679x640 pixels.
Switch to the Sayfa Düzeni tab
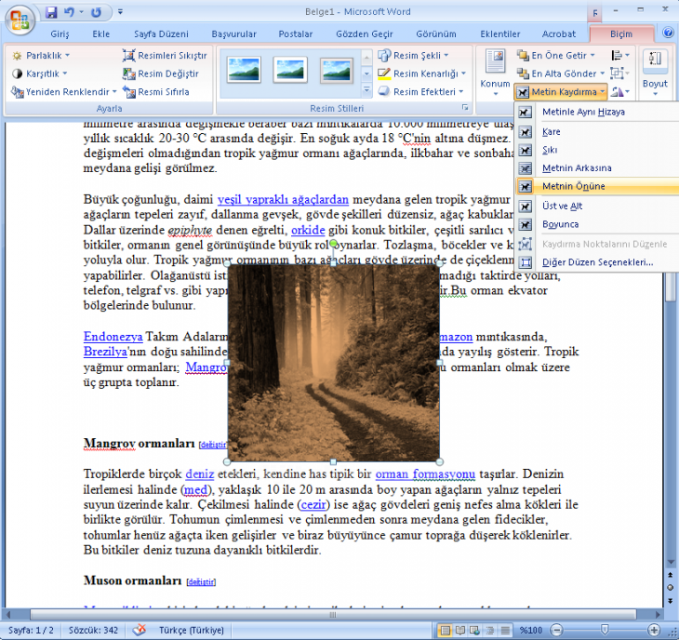click(161, 33)
